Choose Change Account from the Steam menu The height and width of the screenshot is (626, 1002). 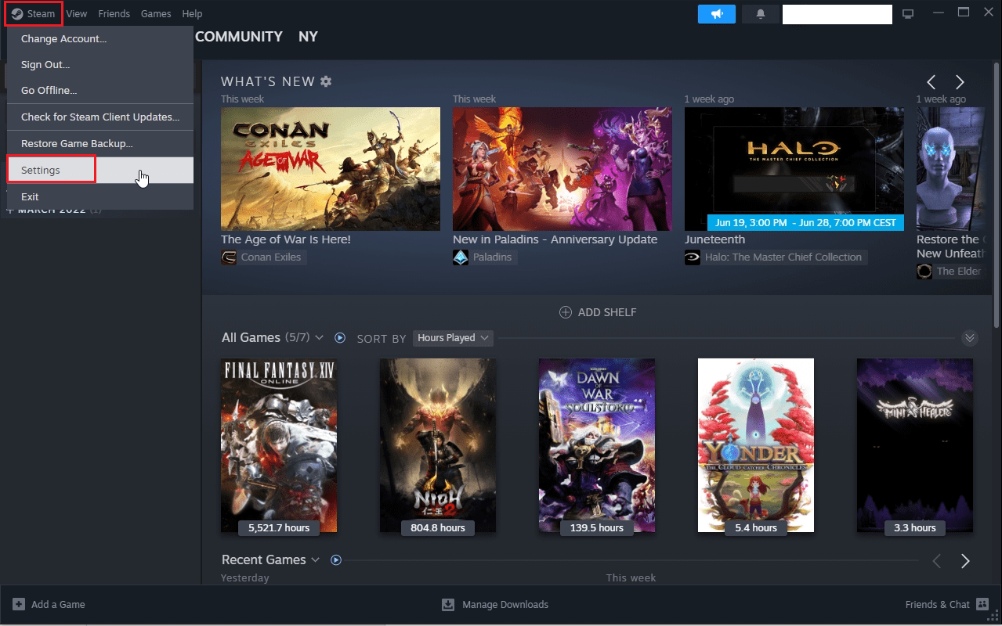tap(100, 38)
